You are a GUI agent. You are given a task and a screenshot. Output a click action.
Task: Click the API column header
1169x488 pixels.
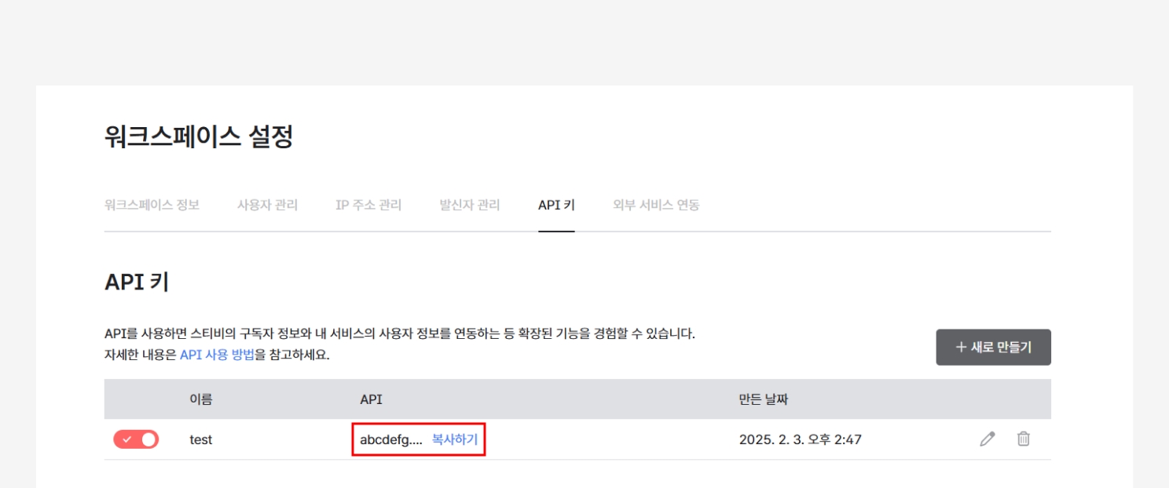[x=371, y=399]
